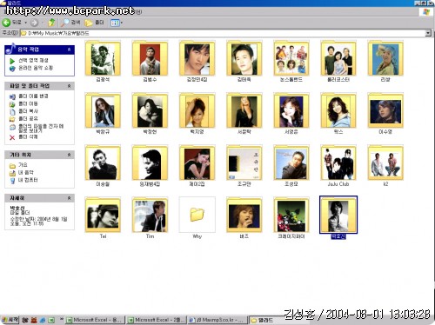This screenshot has height=325, width=435.
Task: Collapse the 음악 작업 panel
Action: tap(69, 50)
